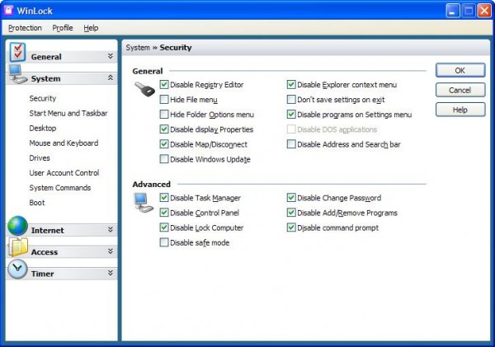
Task: Click the Internet globe icon
Action: pyautogui.click(x=17, y=226)
